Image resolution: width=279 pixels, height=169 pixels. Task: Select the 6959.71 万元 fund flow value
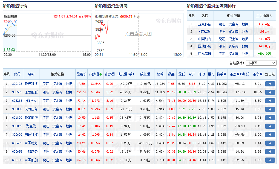(x=130, y=16)
